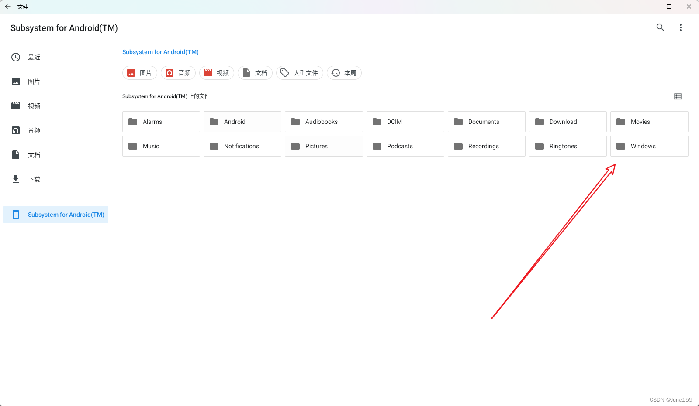Filter by 文档 documents chip
The height and width of the screenshot is (406, 699).
tap(255, 73)
